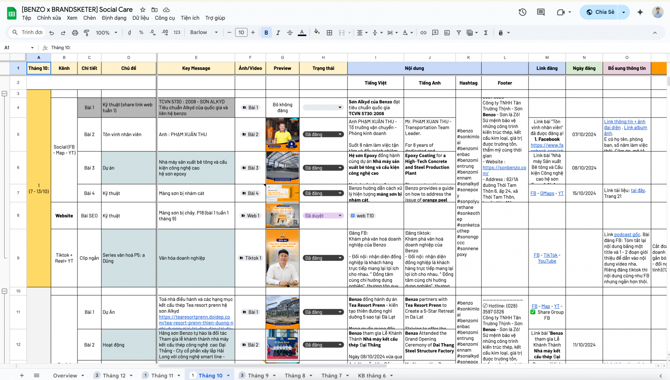The image size is (670, 380).
Task: Open version history clock icon
Action: pyautogui.click(x=522, y=12)
